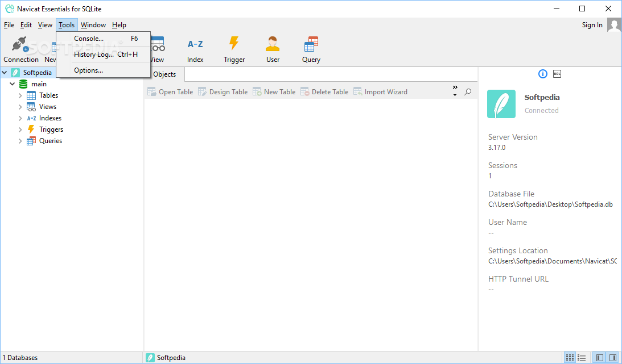This screenshot has width=622, height=364.
Task: Switch to list view icon in status bar
Action: tap(582, 358)
